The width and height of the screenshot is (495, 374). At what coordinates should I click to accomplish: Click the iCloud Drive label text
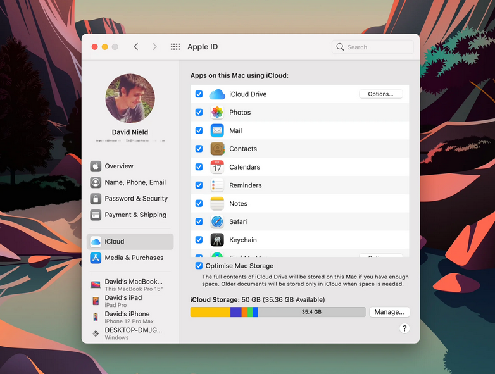247,94
